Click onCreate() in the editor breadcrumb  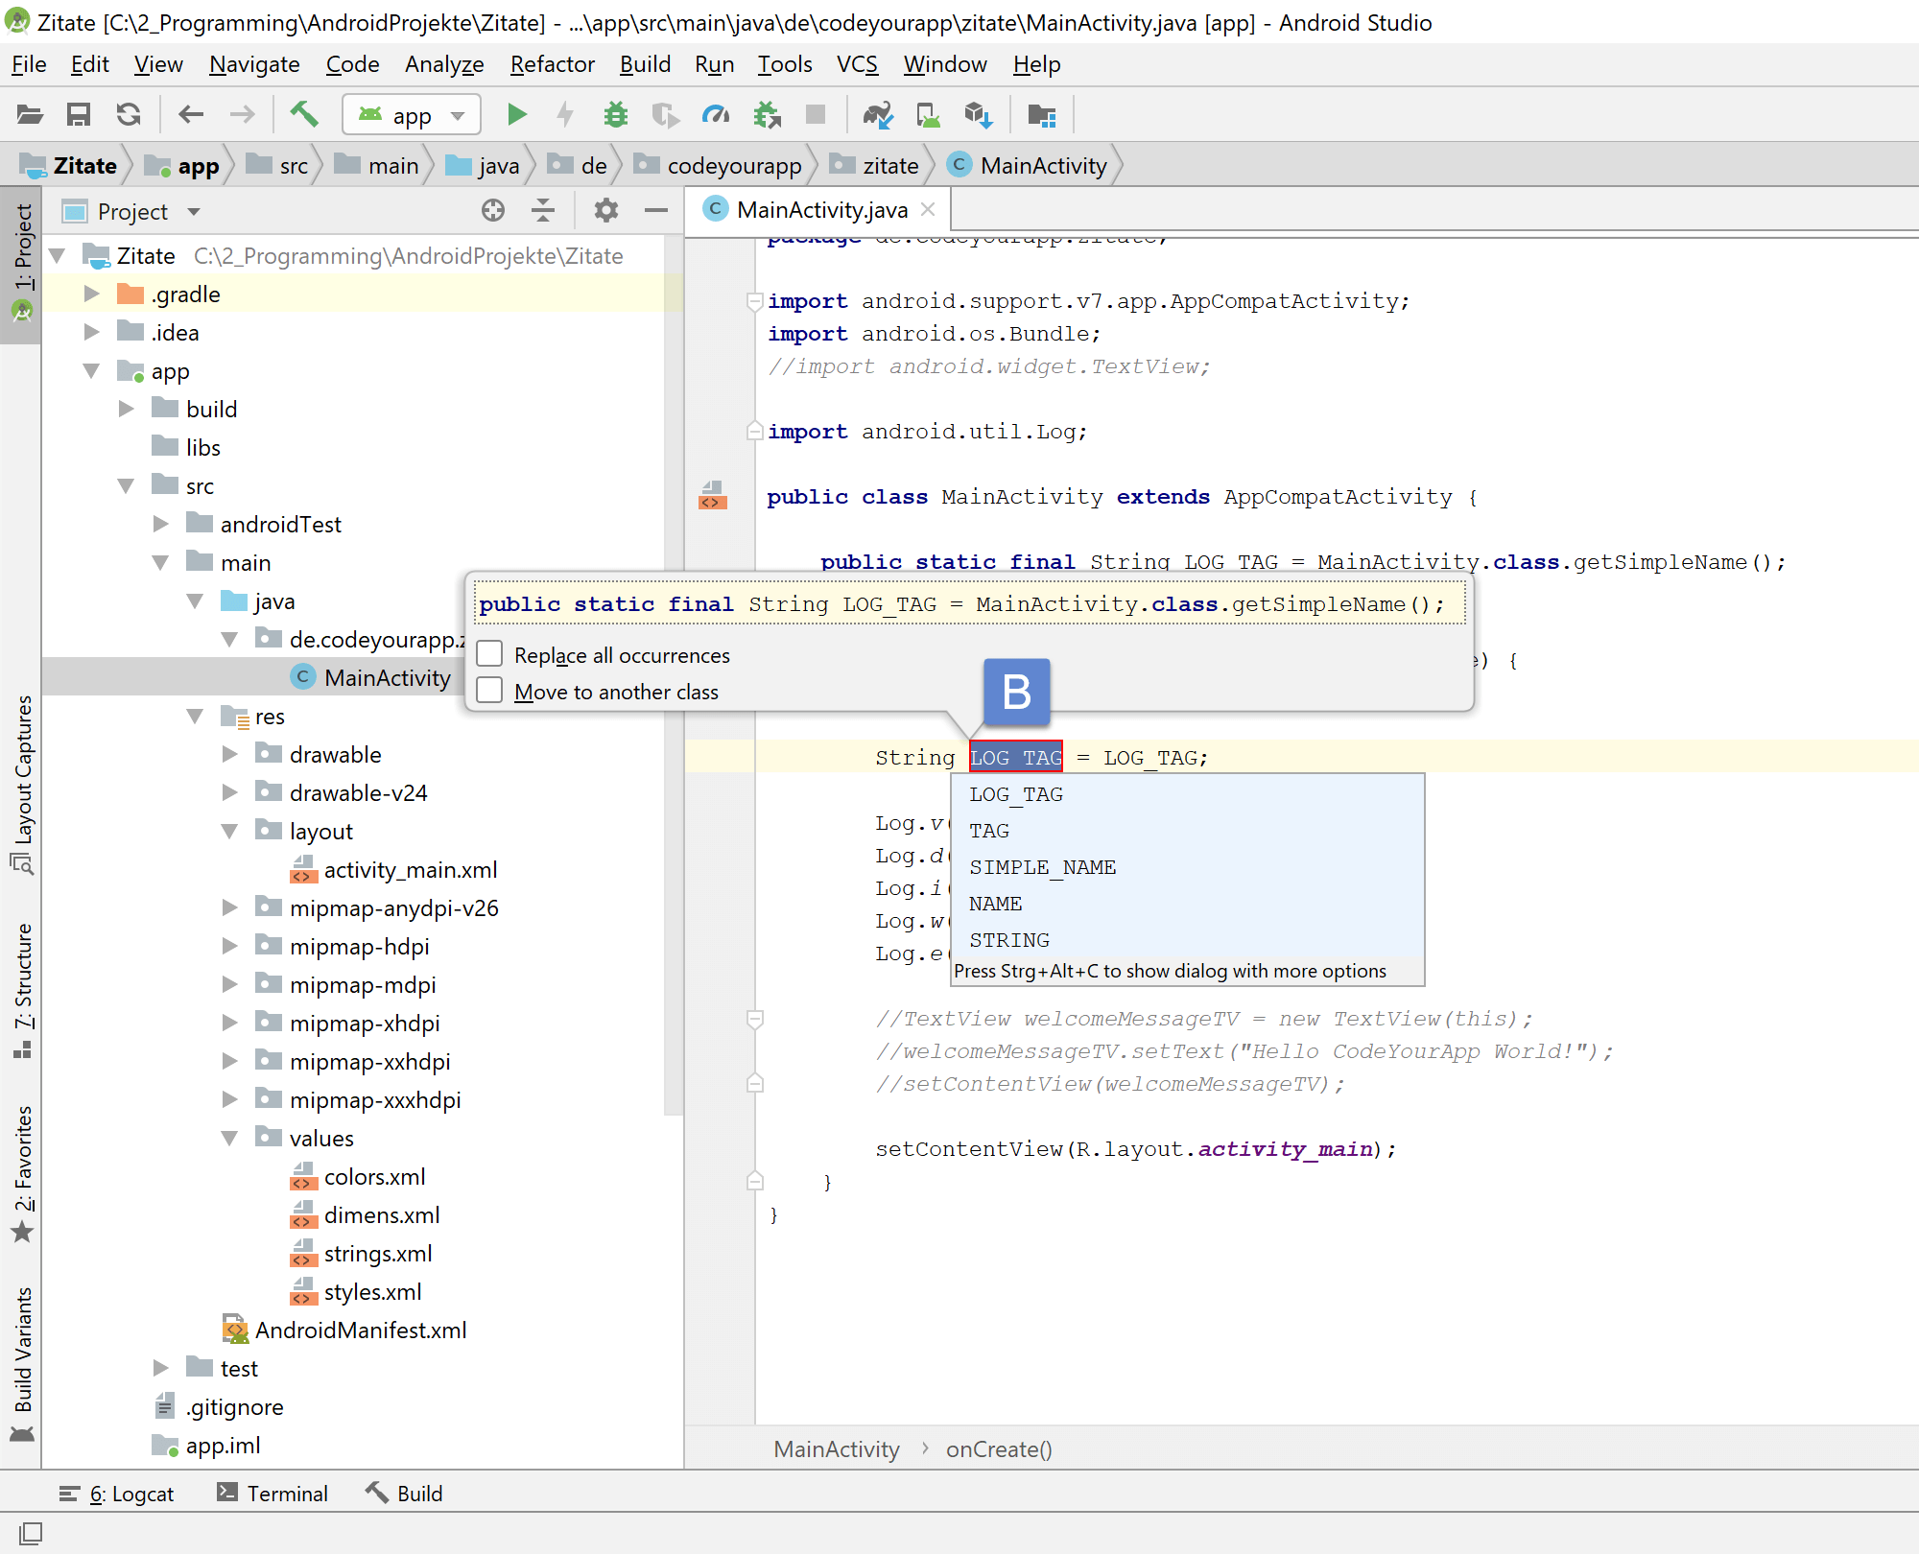point(999,1448)
